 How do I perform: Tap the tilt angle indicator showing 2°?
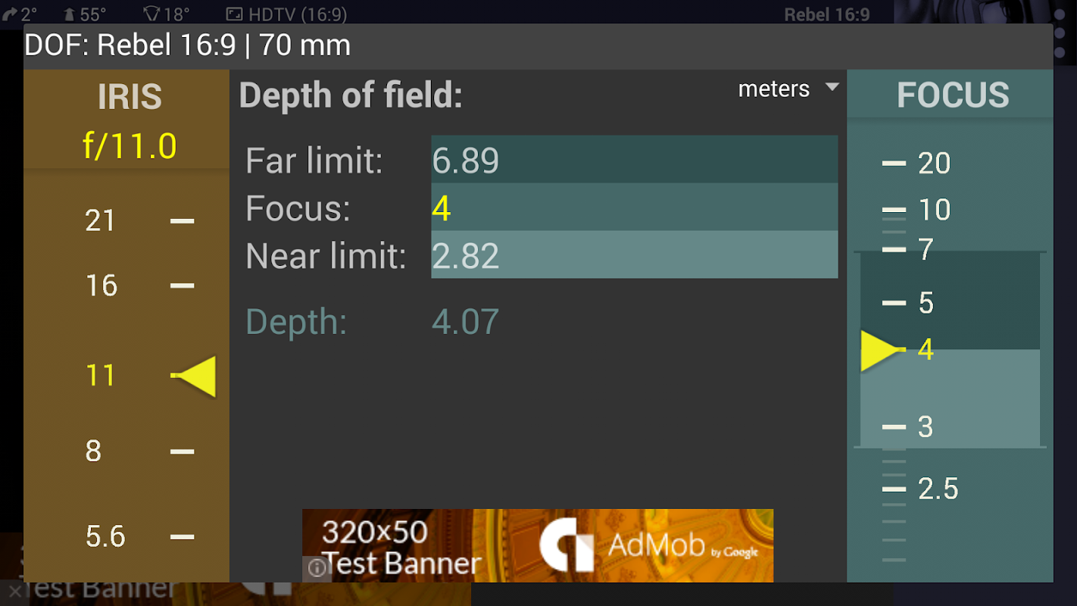20,14
